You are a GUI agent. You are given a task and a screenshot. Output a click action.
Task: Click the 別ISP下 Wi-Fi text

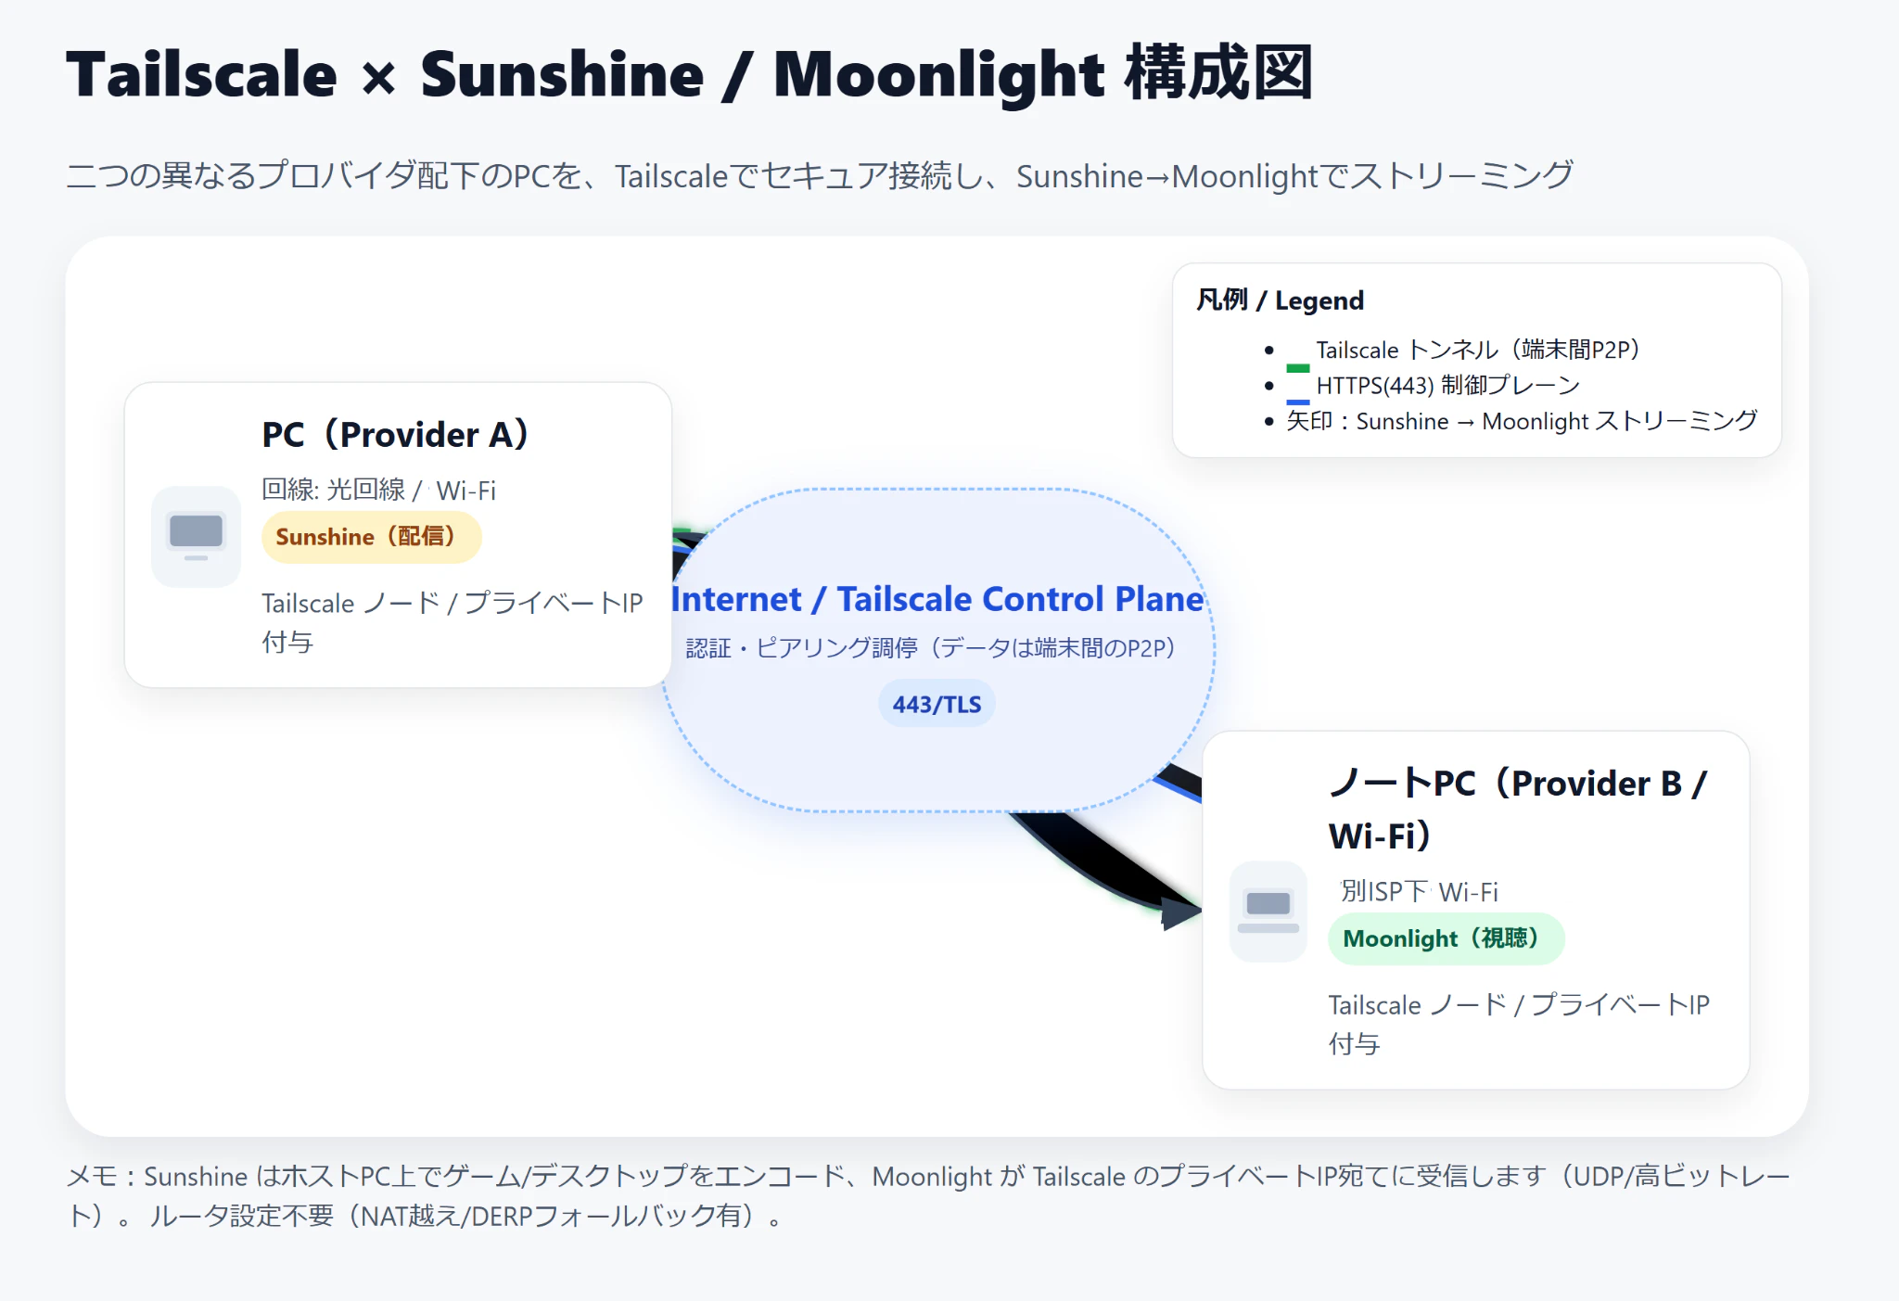coord(1419,891)
